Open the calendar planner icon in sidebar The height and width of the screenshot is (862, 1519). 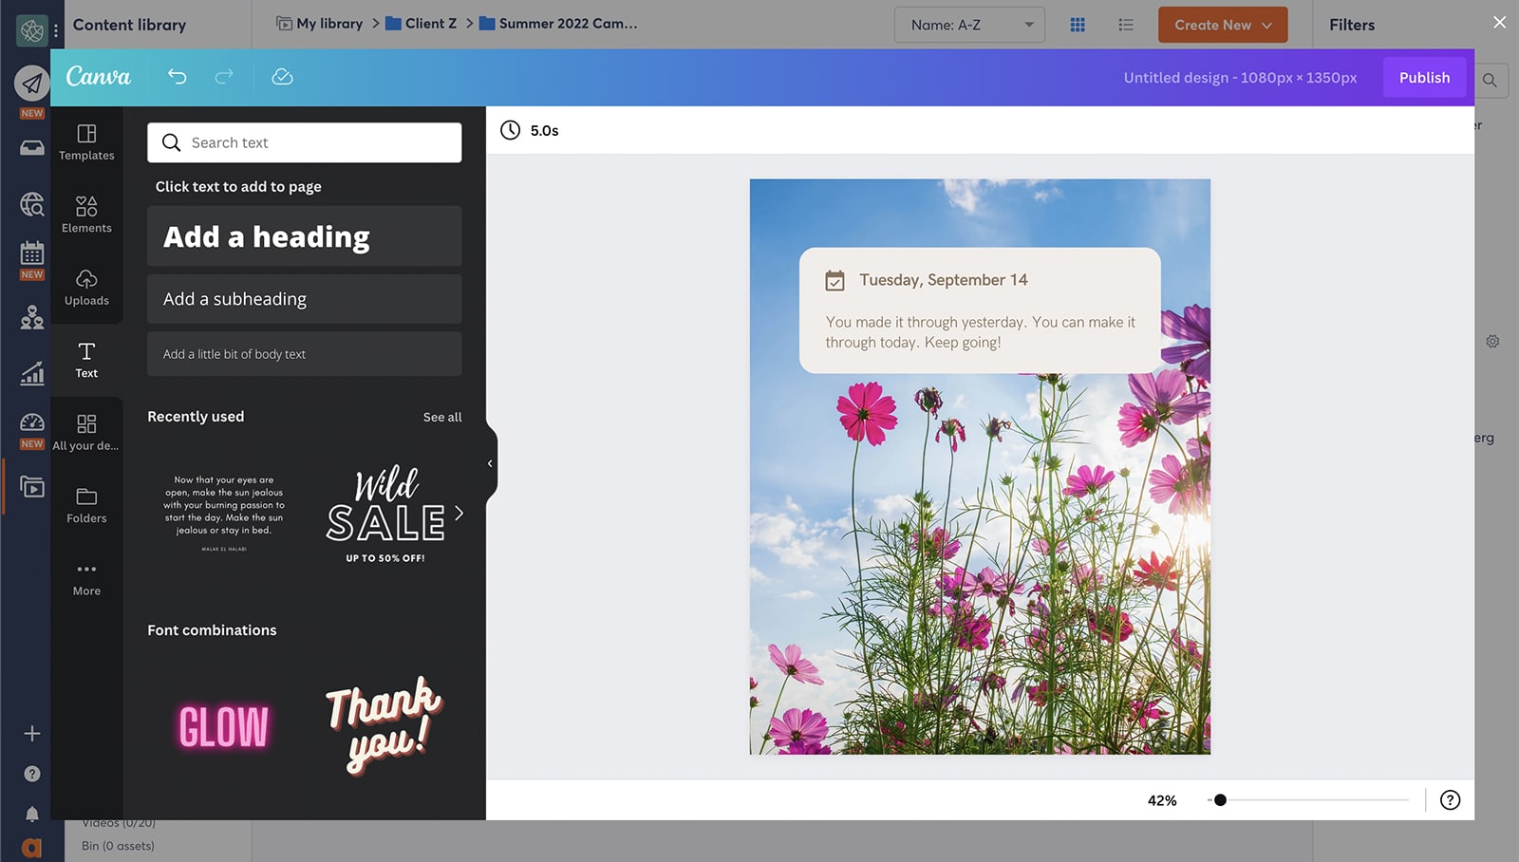point(32,253)
